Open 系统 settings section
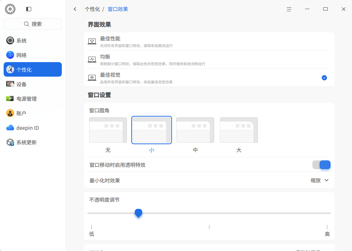352x251 pixels. point(33,41)
